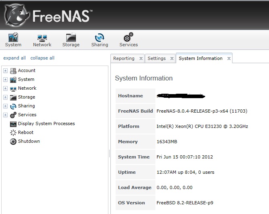Click the FreeNAS Build label

point(135,111)
